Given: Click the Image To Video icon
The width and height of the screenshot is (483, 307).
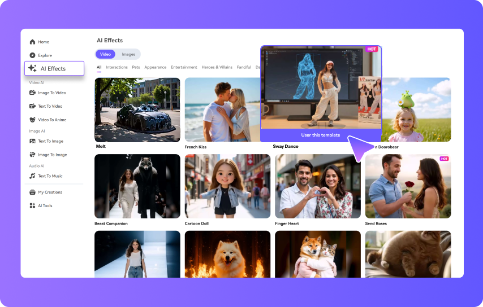Looking at the screenshot, I should (x=32, y=93).
